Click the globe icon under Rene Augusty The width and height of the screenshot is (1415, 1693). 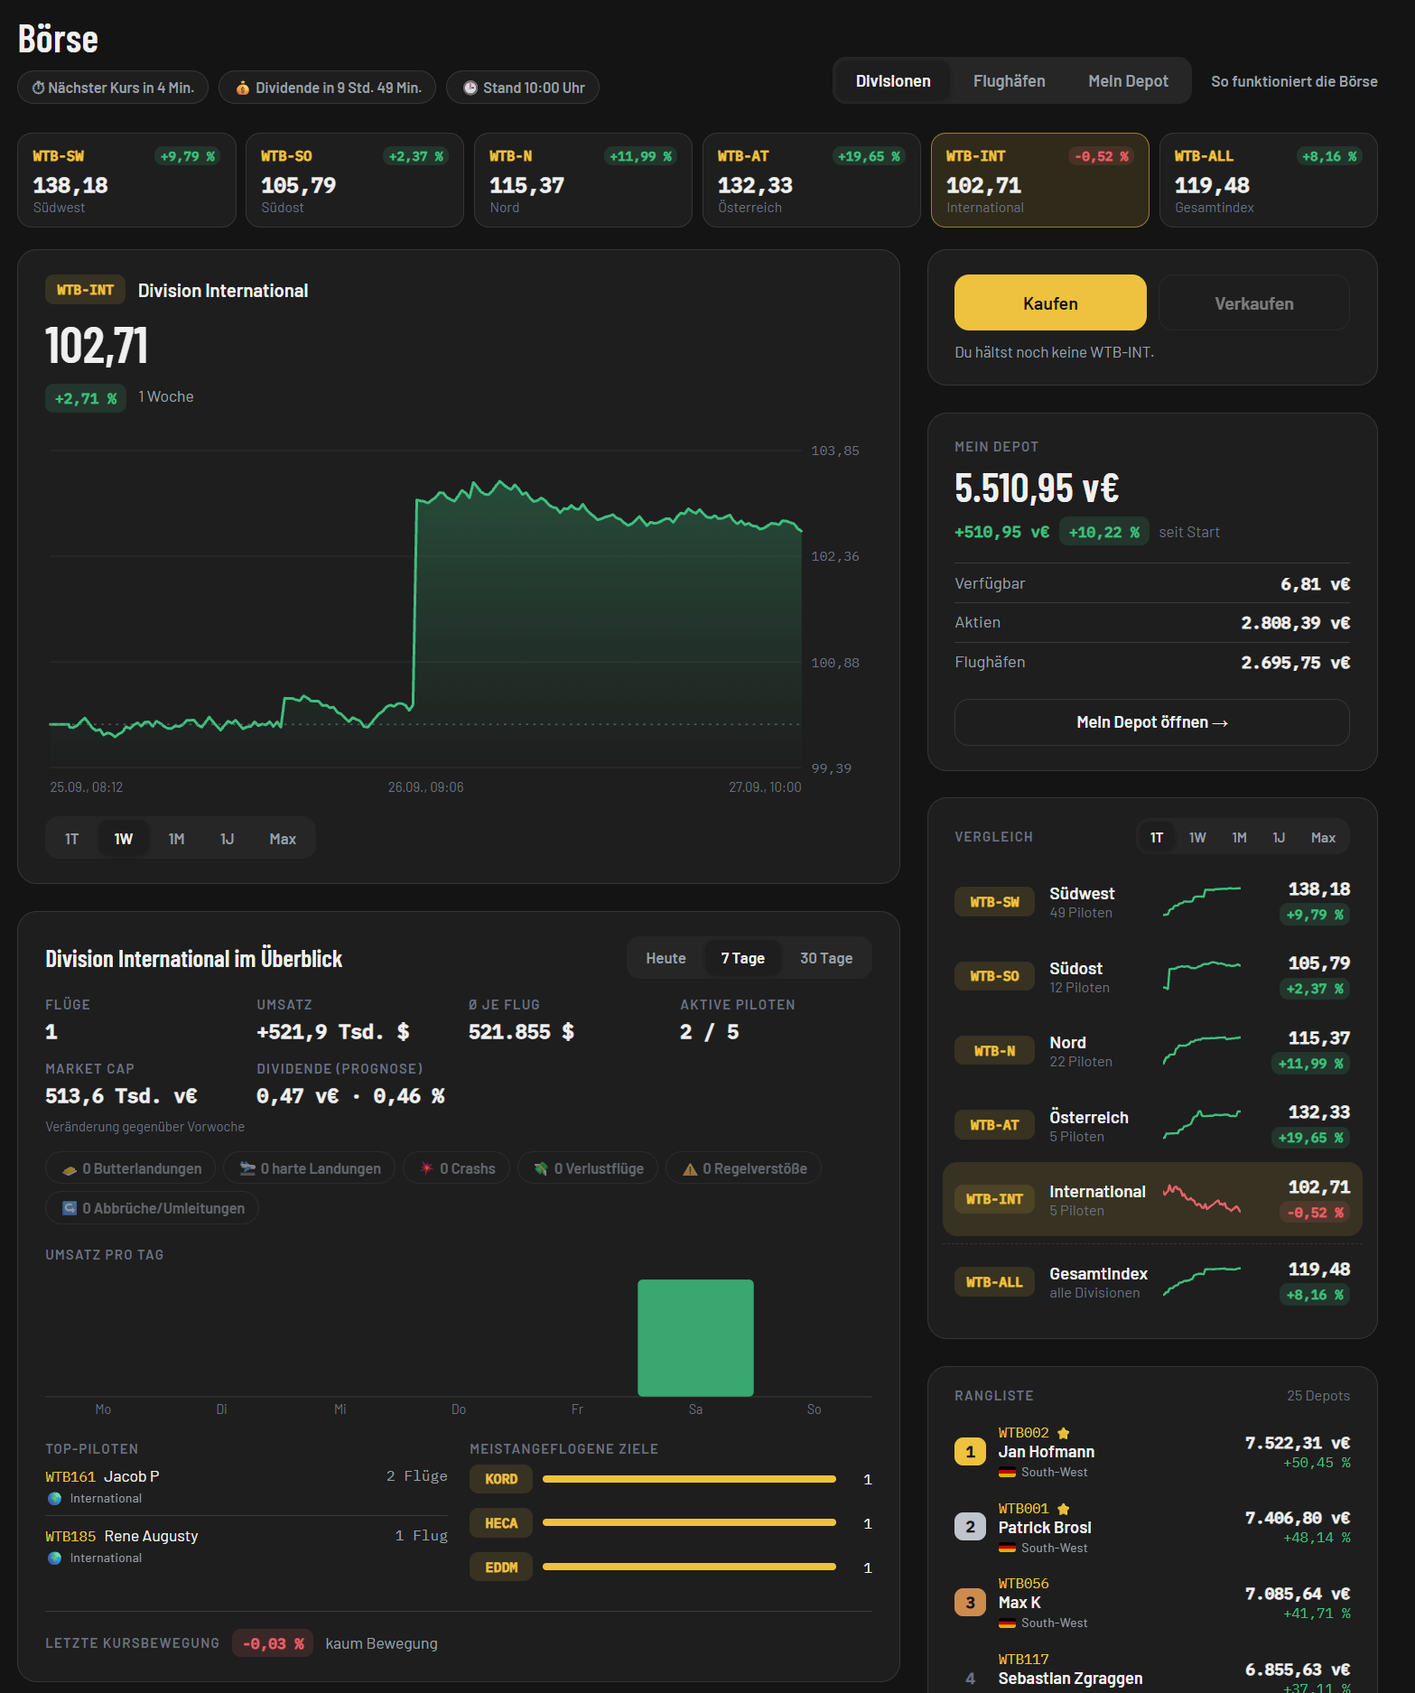55,1558
